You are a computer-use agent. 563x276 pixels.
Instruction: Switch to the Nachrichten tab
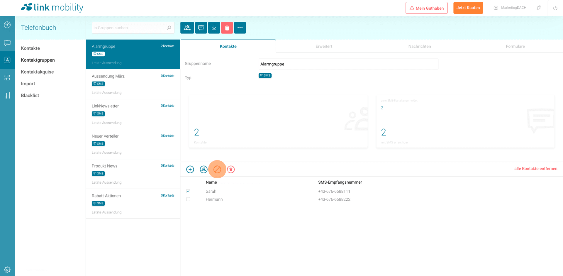(x=419, y=46)
